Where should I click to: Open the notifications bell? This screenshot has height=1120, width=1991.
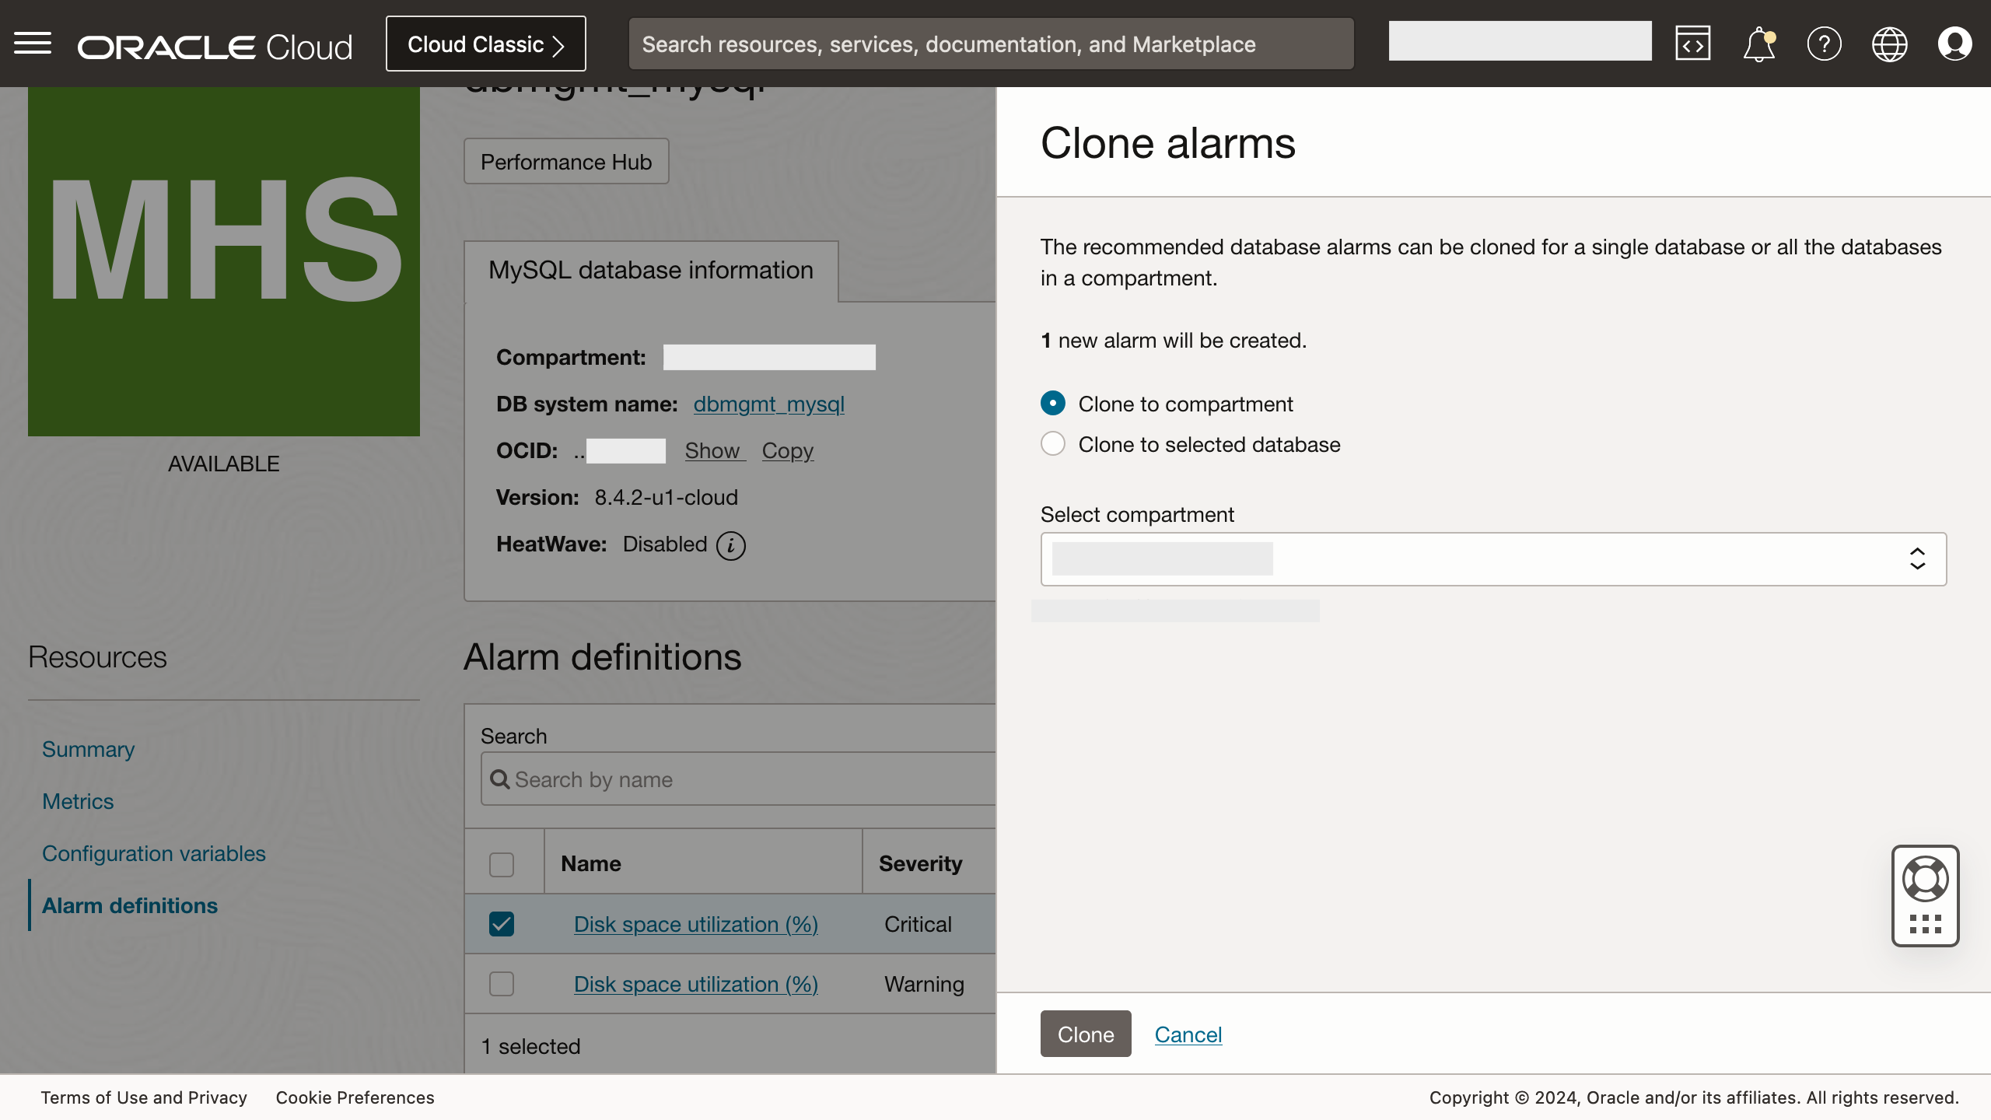pyautogui.click(x=1758, y=44)
